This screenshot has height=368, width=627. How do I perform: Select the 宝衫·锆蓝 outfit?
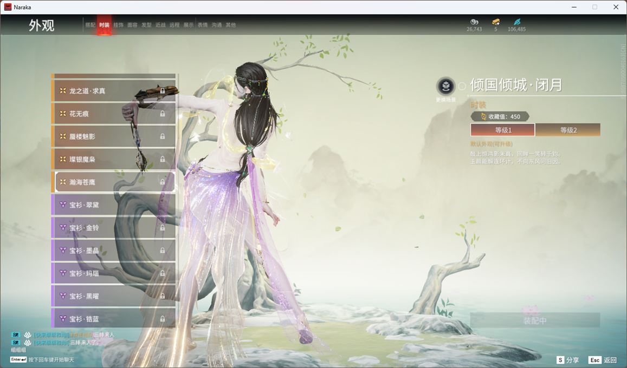(x=114, y=319)
